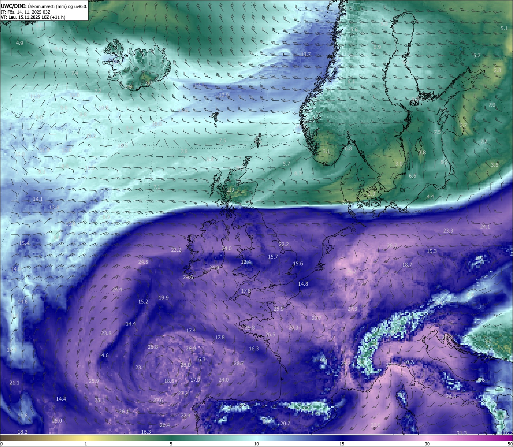Click the '5.1' value at top-right
Viewport: 513px width, 447px height.
[x=504, y=28]
